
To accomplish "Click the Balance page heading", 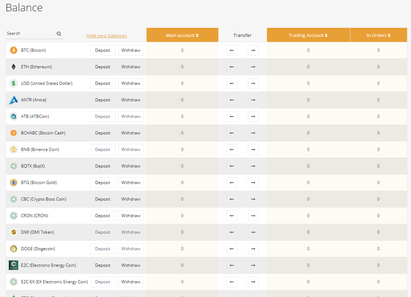I will pos(24,8).
